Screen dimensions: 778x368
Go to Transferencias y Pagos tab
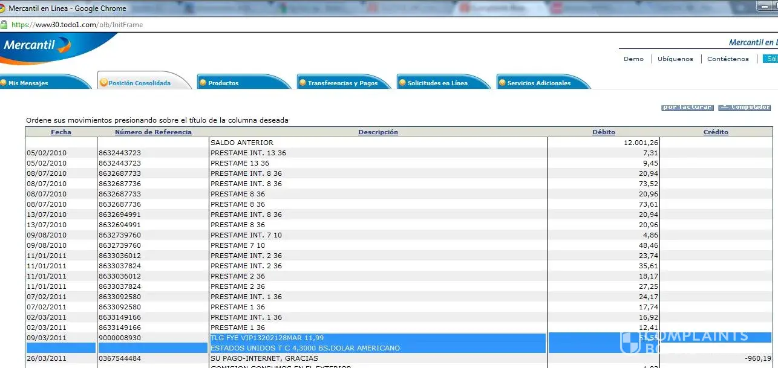342,83
